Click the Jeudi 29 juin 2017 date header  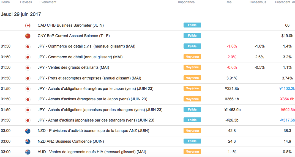[21, 14]
